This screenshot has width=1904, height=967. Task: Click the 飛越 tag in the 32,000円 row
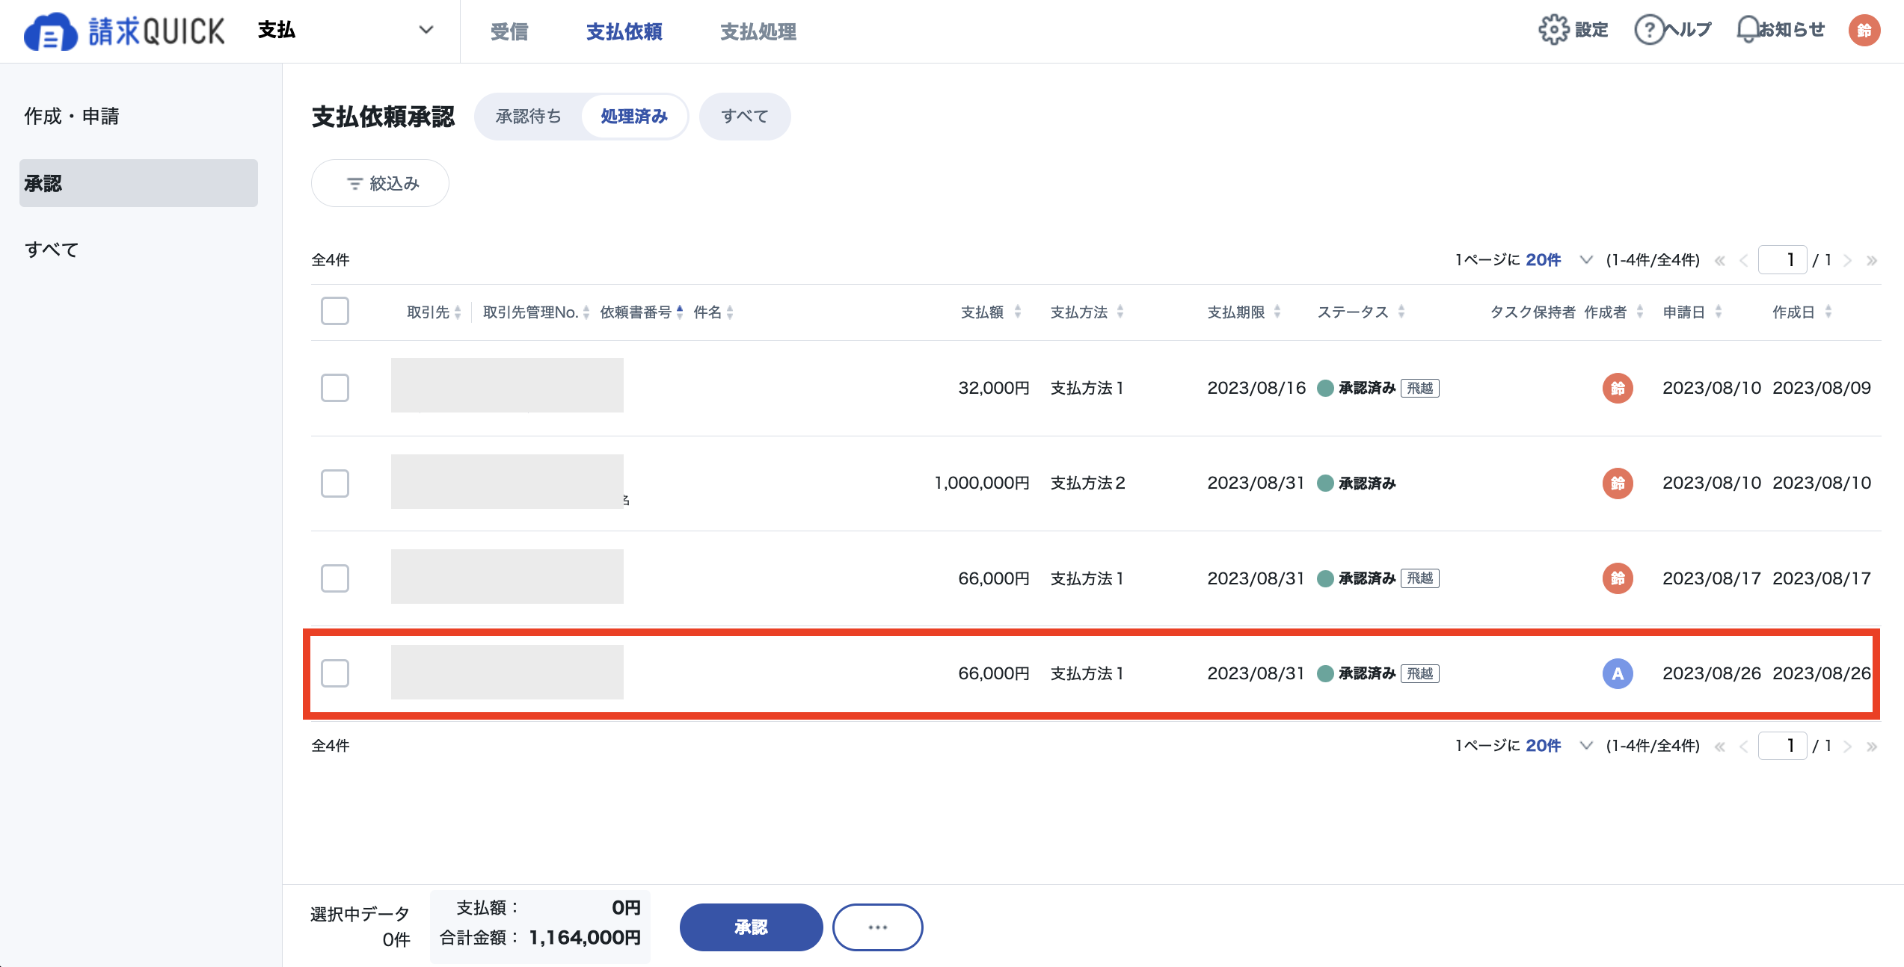point(1420,388)
